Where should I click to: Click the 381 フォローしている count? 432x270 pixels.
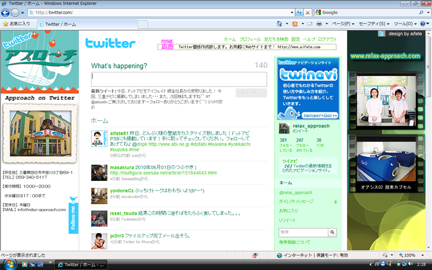point(286,145)
